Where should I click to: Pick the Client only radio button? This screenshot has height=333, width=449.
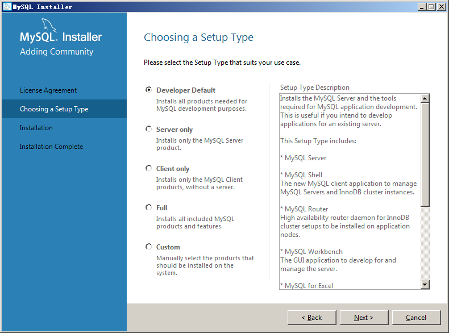tap(148, 168)
